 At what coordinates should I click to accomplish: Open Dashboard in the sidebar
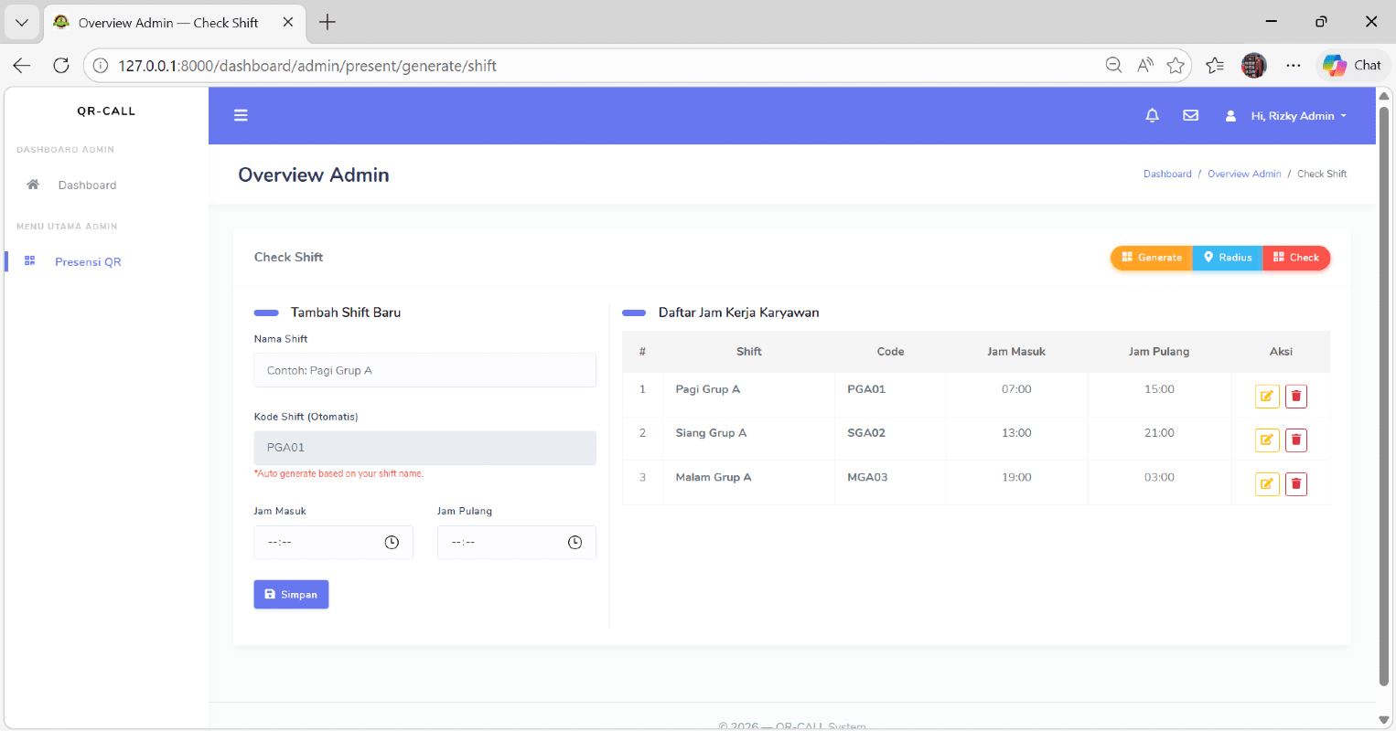pos(87,185)
